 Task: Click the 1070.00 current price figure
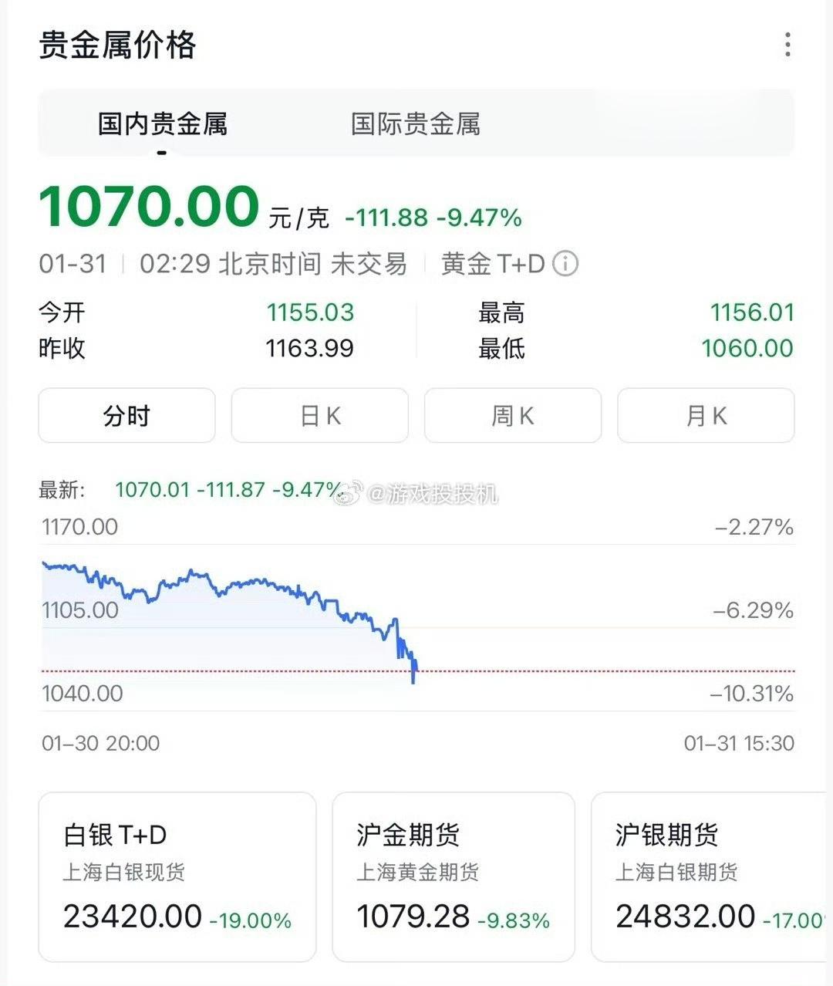[148, 207]
